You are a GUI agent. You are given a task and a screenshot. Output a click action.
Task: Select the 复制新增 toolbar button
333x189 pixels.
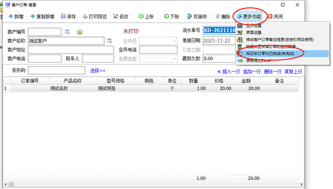pyautogui.click(x=42, y=17)
